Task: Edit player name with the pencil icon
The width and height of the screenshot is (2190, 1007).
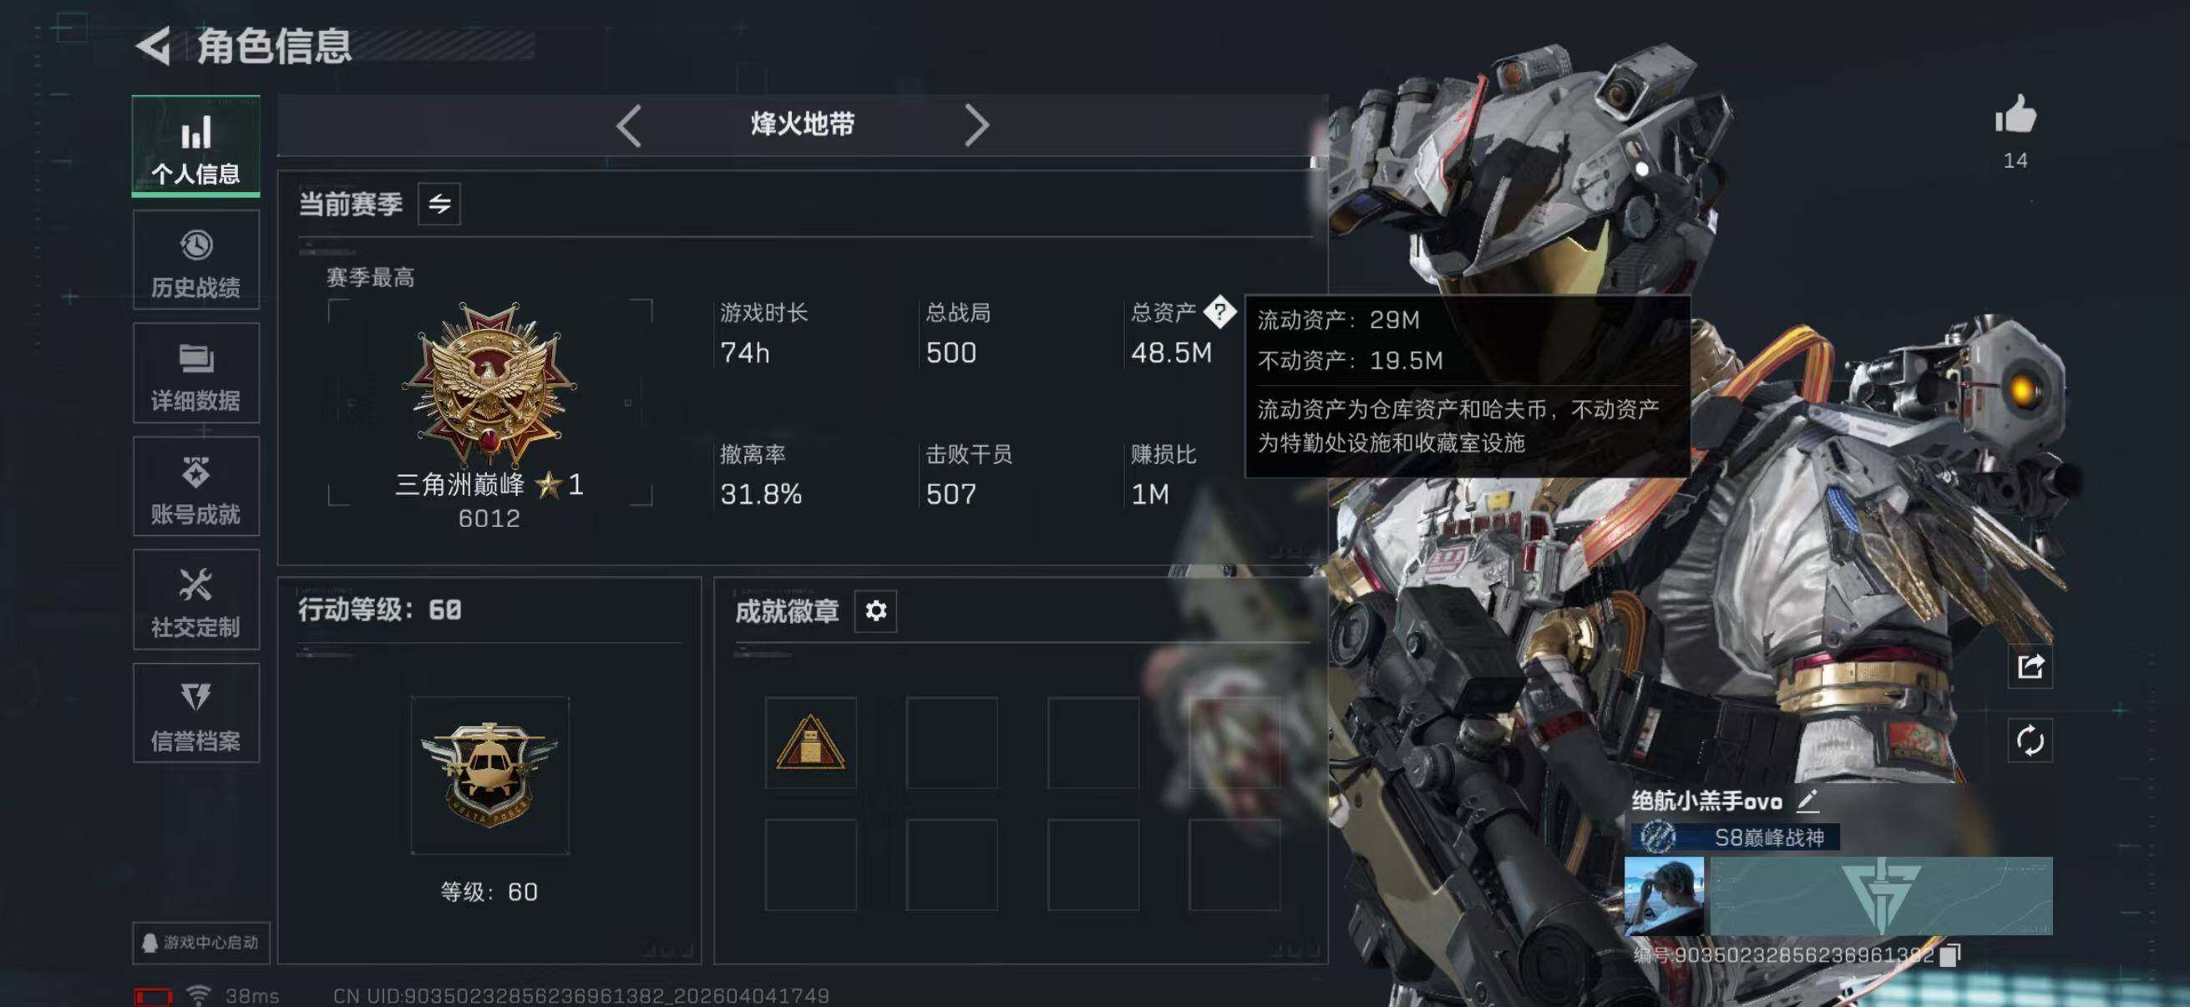Action: coord(1807,801)
